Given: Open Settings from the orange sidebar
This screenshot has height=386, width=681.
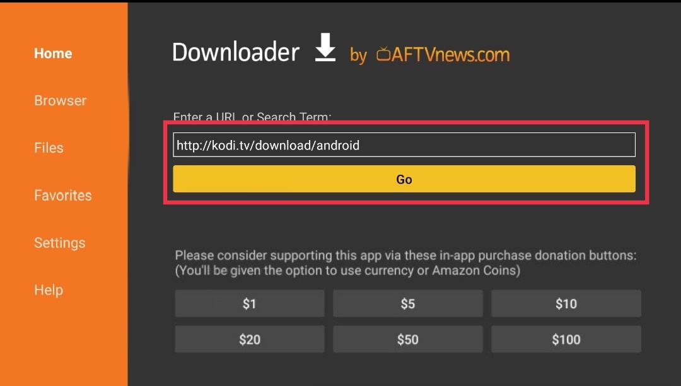Looking at the screenshot, I should coord(60,243).
